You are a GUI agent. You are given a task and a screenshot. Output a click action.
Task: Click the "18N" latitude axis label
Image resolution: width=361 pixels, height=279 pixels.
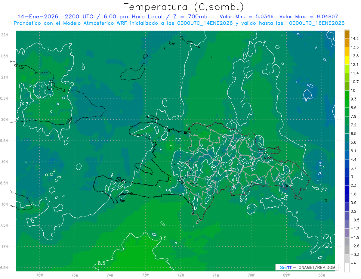coord(5,204)
